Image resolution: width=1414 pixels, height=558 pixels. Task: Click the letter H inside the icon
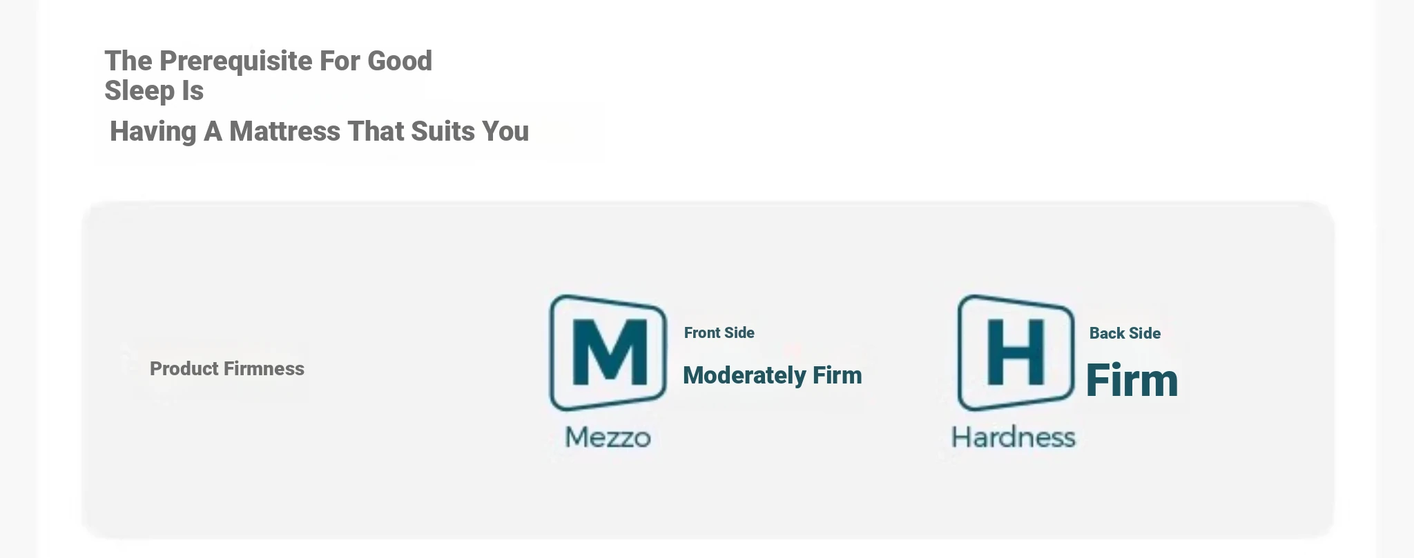tap(1016, 352)
